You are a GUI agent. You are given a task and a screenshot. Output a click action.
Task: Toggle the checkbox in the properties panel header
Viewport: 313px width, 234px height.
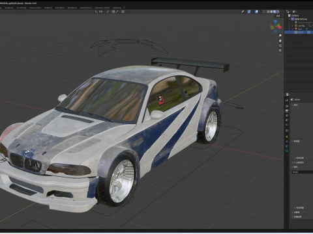coord(295,162)
